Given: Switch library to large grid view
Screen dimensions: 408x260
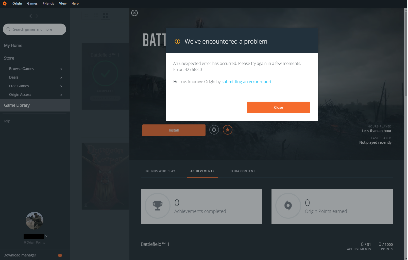Looking at the screenshot, I should coord(105,16).
